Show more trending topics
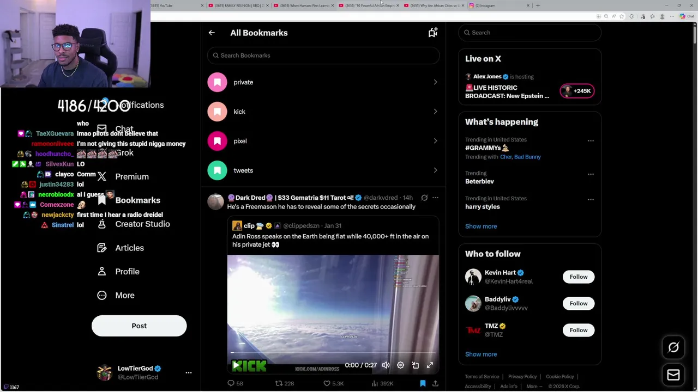This screenshot has width=698, height=392. coord(481,226)
